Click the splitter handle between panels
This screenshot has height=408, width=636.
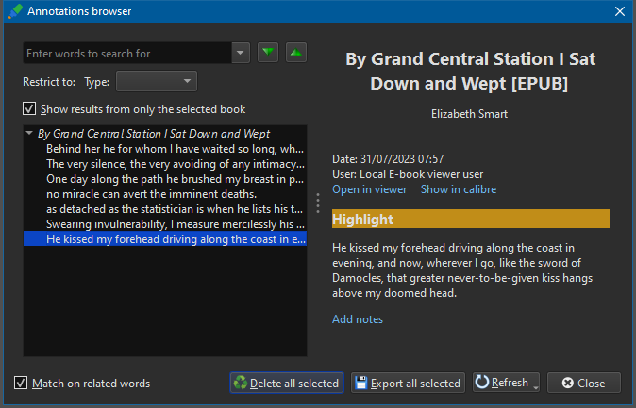[x=318, y=203]
